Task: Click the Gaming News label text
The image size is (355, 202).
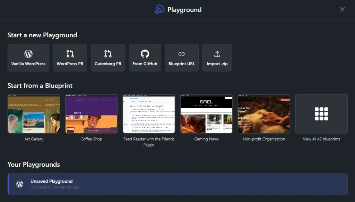Action: [x=206, y=139]
